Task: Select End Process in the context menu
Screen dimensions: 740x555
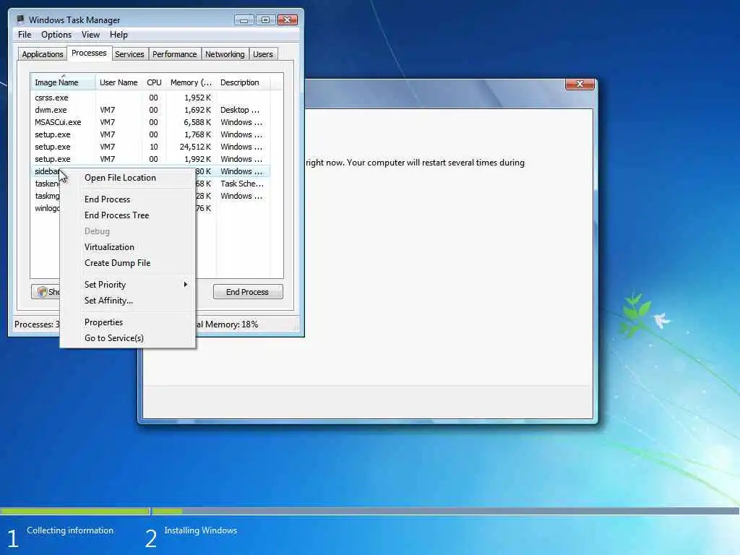Action: 128,199
